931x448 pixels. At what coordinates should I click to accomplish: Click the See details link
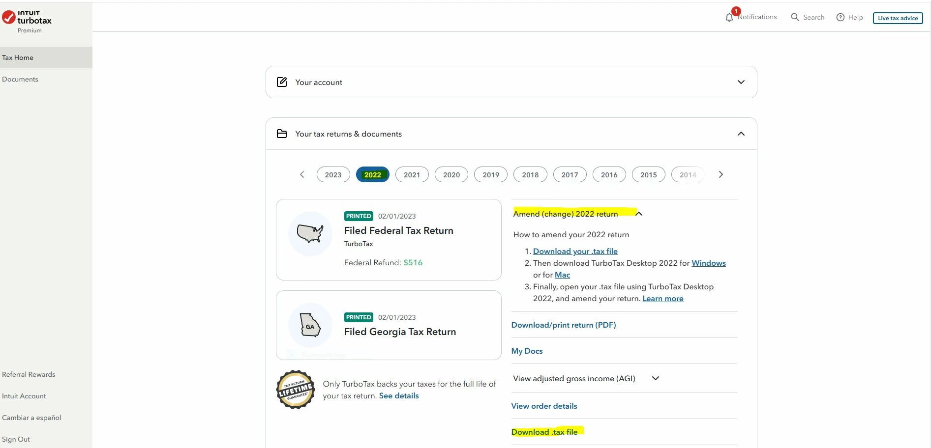pyautogui.click(x=399, y=395)
